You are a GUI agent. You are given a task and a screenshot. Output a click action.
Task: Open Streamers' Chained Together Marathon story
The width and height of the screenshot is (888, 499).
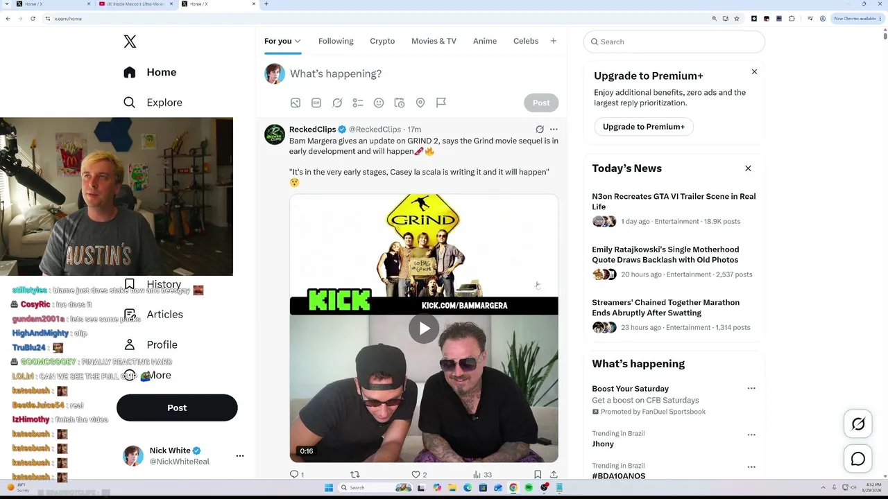(665, 308)
